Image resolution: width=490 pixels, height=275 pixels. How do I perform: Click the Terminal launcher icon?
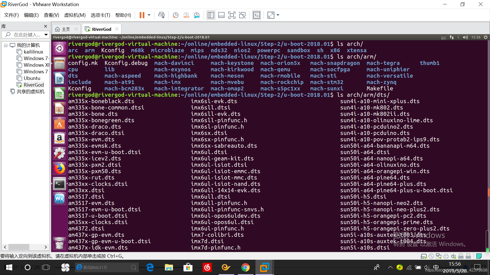59,184
